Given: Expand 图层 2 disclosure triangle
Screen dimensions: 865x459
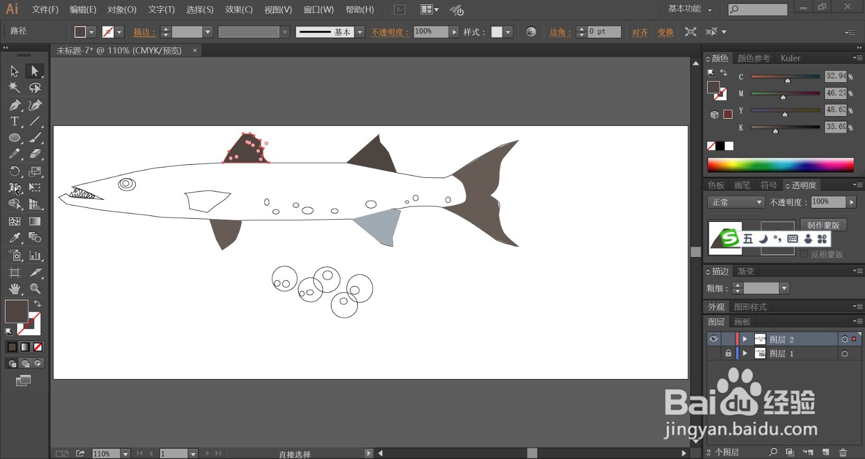Looking at the screenshot, I should point(745,339).
